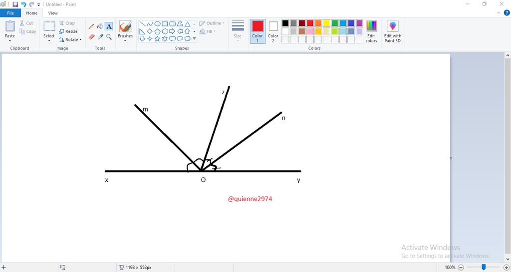This screenshot has height=272, width=511.
Task: Choose the Triangle shape
Action: click(x=188, y=24)
